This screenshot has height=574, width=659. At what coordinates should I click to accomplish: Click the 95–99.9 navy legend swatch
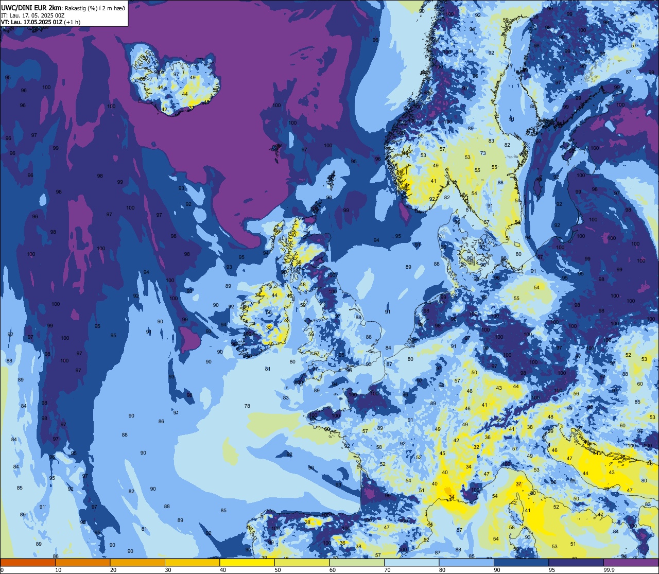[x=576, y=562]
